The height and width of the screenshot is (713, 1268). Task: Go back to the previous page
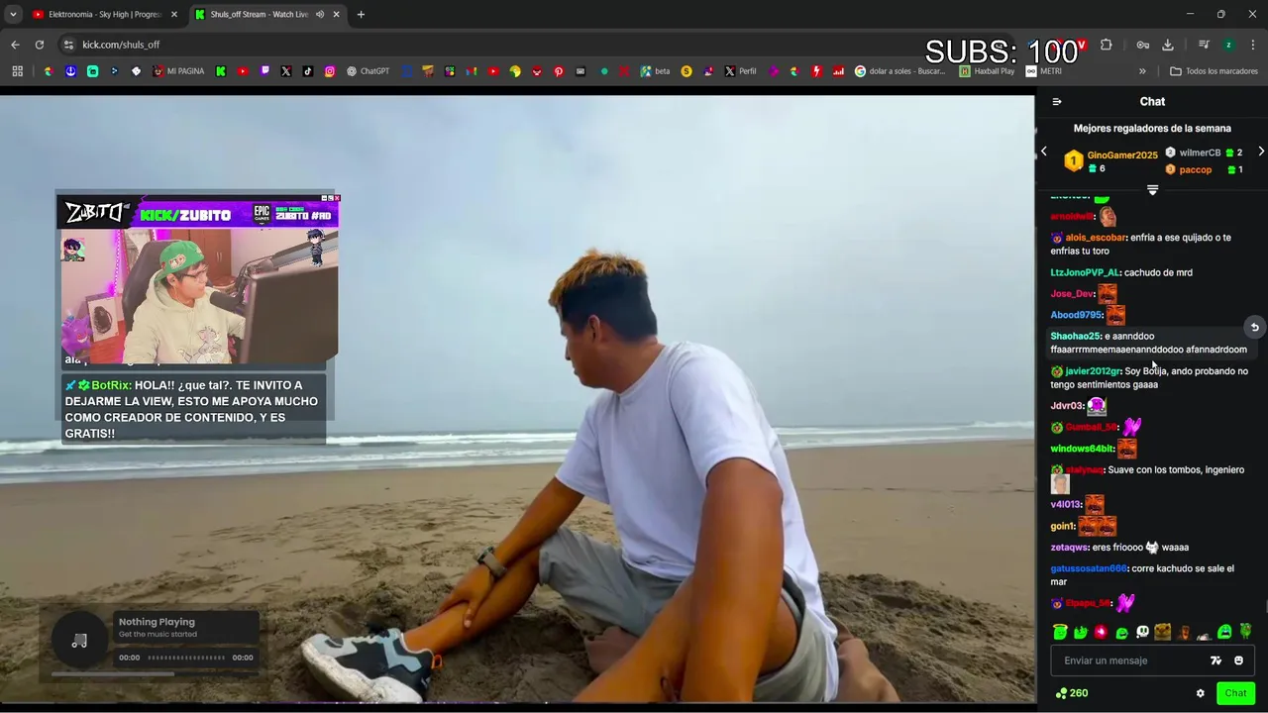[x=15, y=45]
